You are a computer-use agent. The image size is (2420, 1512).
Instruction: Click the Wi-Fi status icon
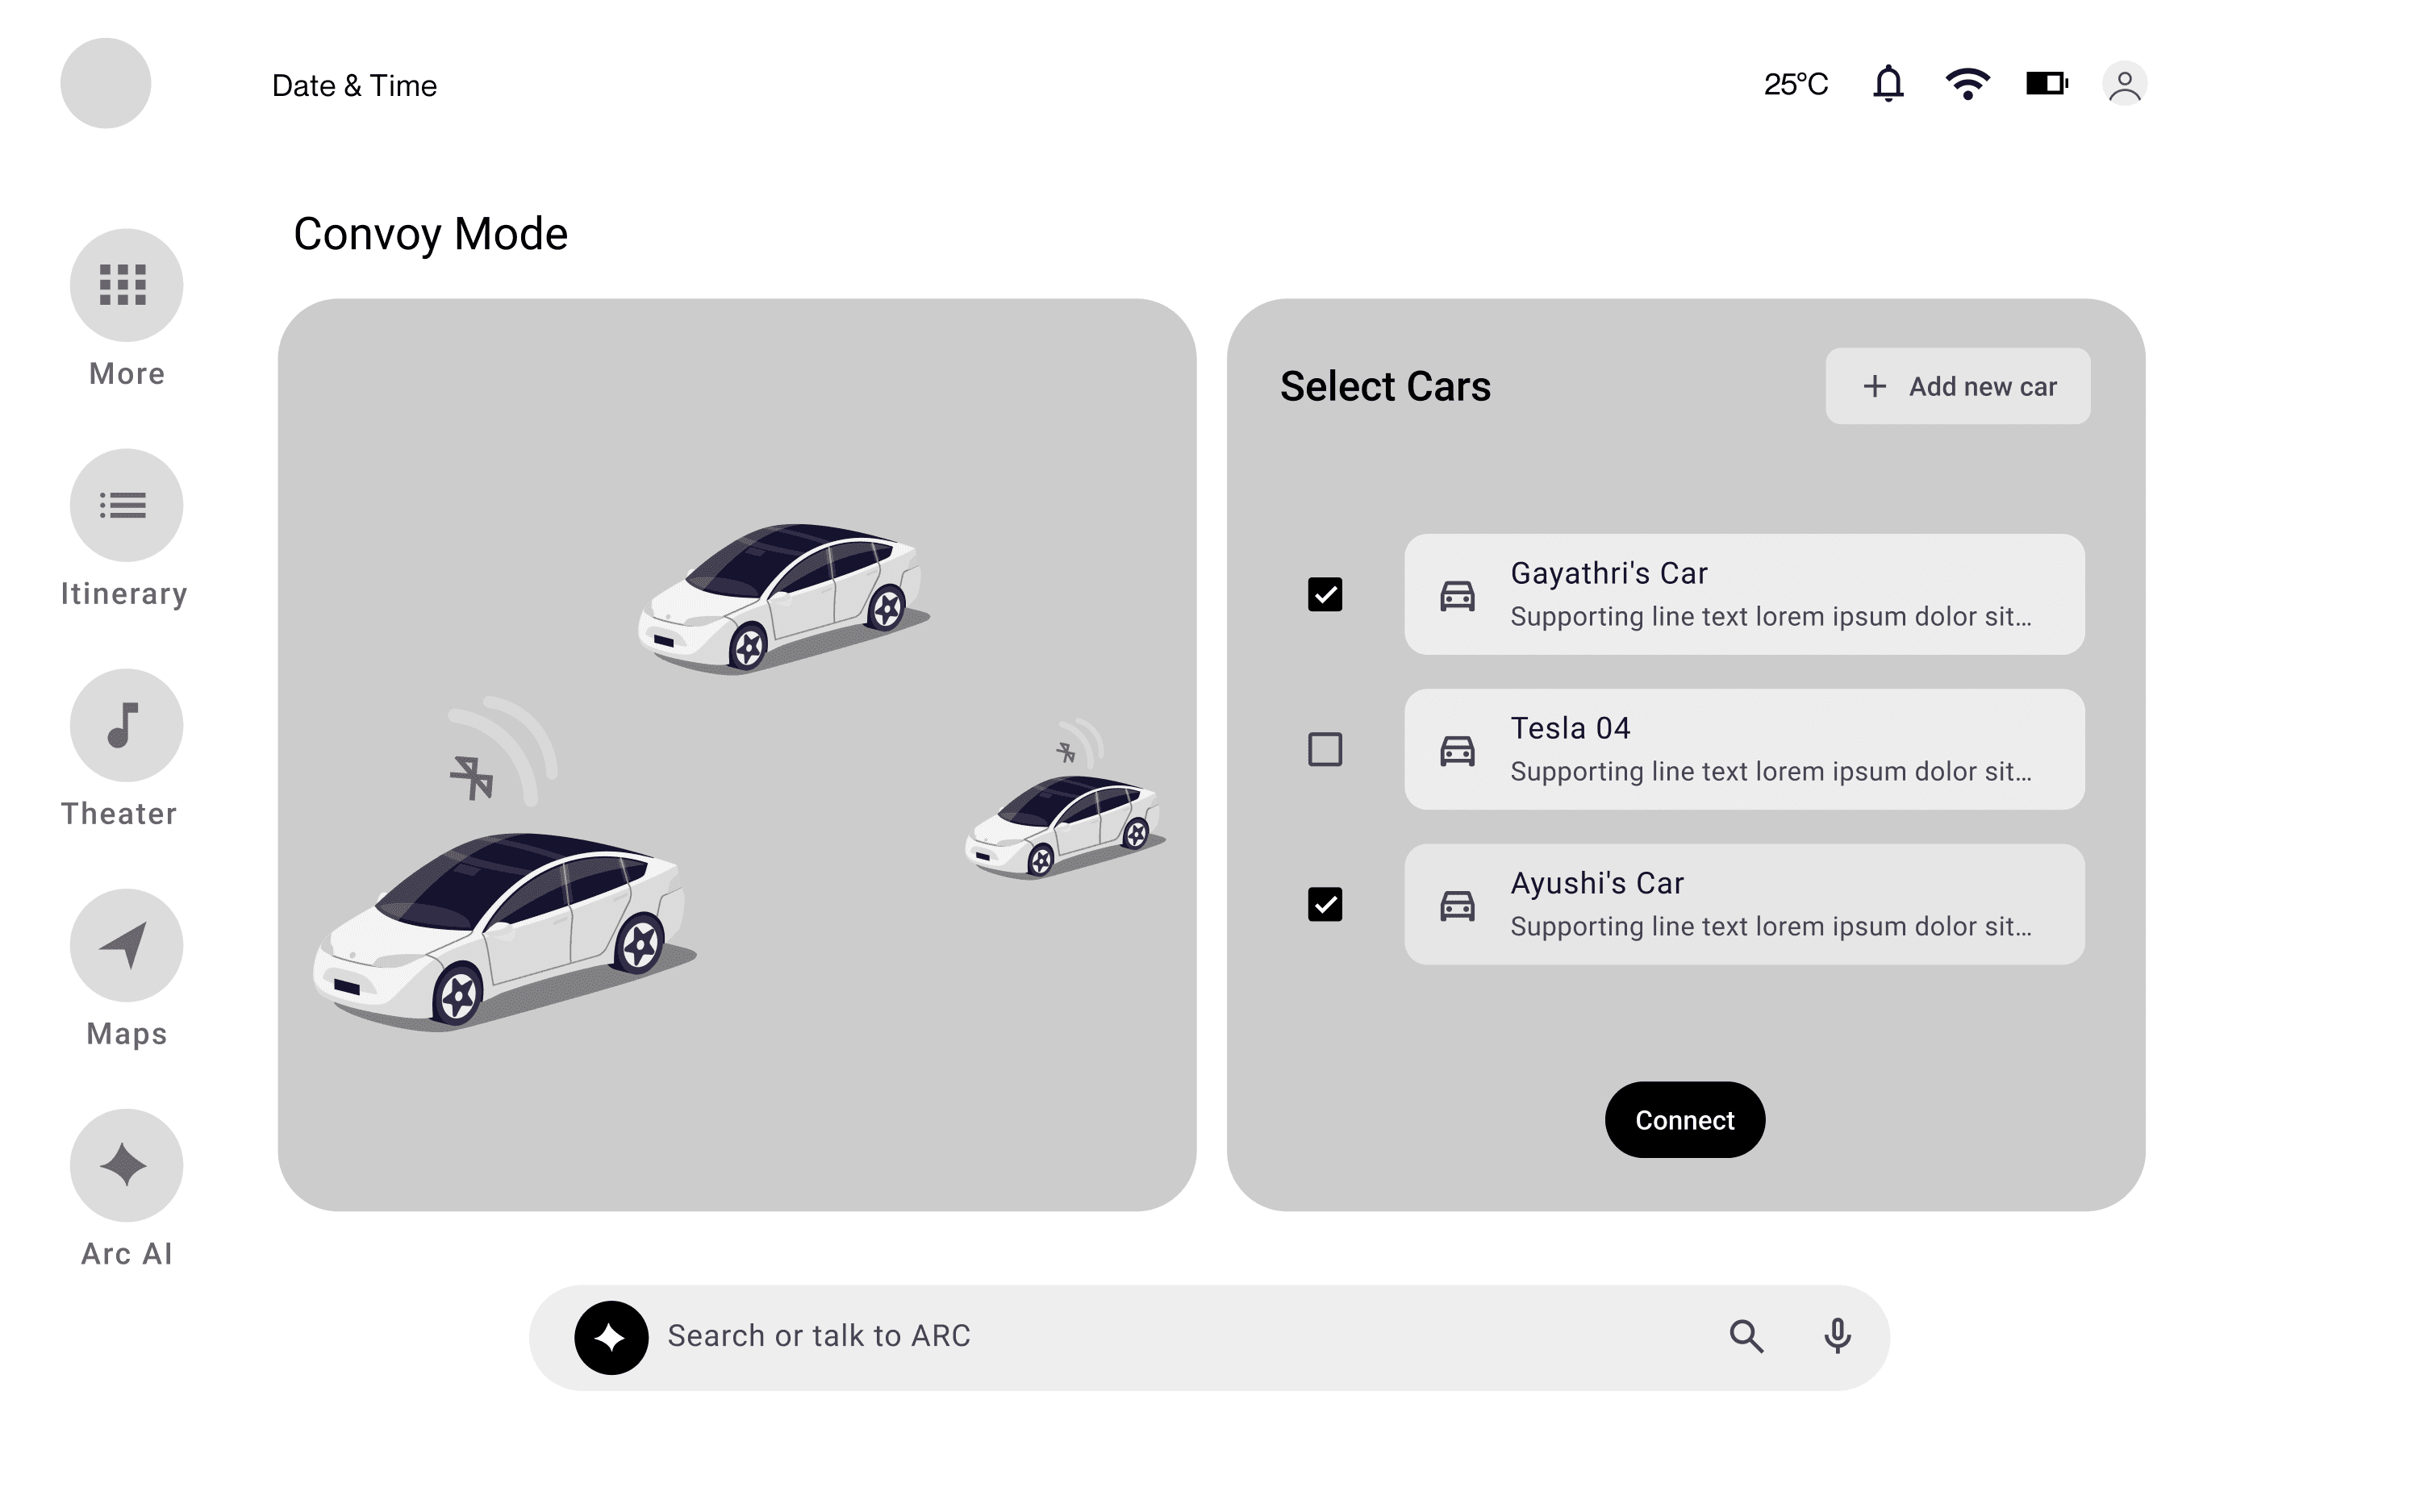[1967, 83]
